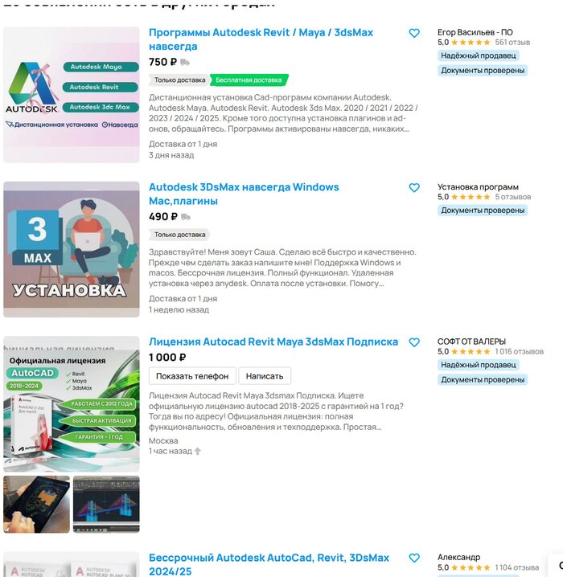Save the Бессрочный Autodesk AutoCad listing with the heart icon
Viewport: 563px width, 577px height.
click(414, 558)
